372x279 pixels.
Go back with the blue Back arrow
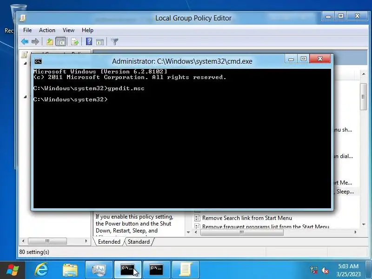tap(25, 42)
